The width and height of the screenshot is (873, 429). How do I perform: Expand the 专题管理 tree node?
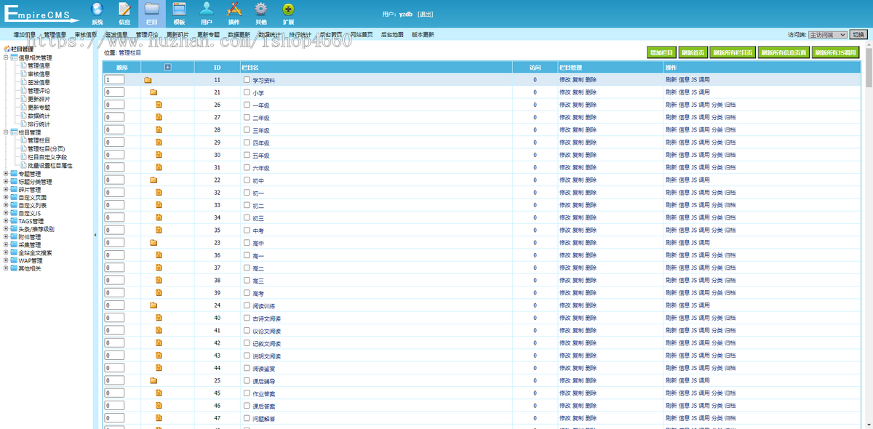6,175
